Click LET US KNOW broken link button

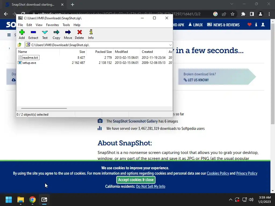(196, 80)
